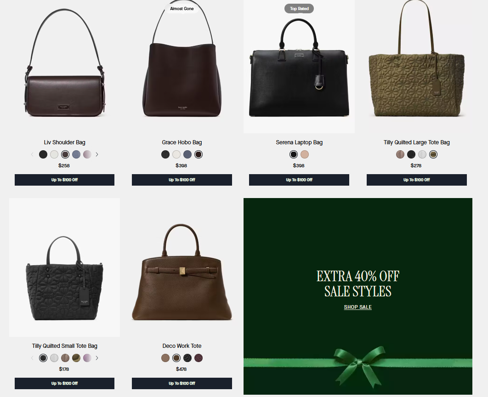Click Up To $100 Off under Serena Laptop Bag

(x=299, y=180)
